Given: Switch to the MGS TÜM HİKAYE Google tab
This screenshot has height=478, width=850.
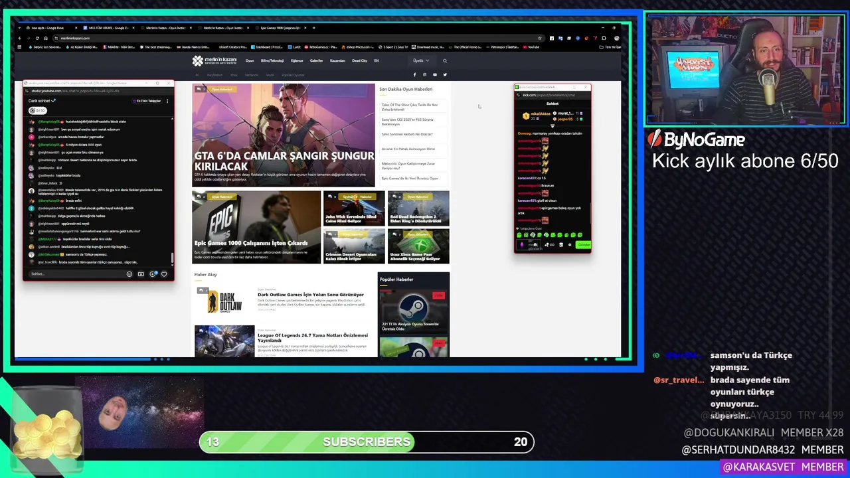Looking at the screenshot, I should pos(108,28).
